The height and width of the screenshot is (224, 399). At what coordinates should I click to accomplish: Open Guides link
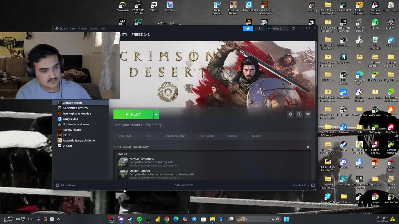pos(232,136)
